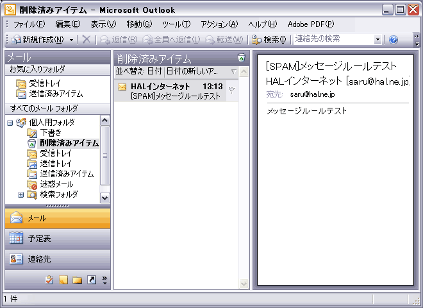The image size is (423, 308).
Task: Open toolbar options overflow arrow
Action: (417, 40)
